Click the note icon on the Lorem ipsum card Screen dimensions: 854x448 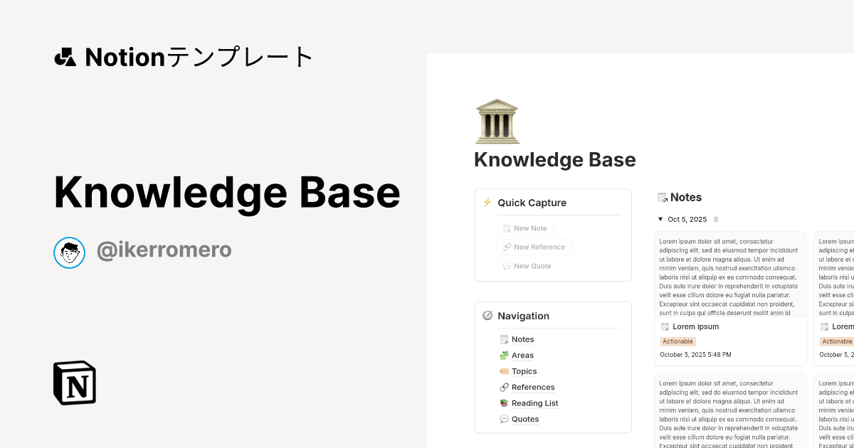(666, 326)
